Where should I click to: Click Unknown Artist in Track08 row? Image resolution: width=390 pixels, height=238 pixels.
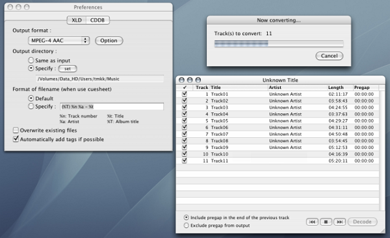285,140
